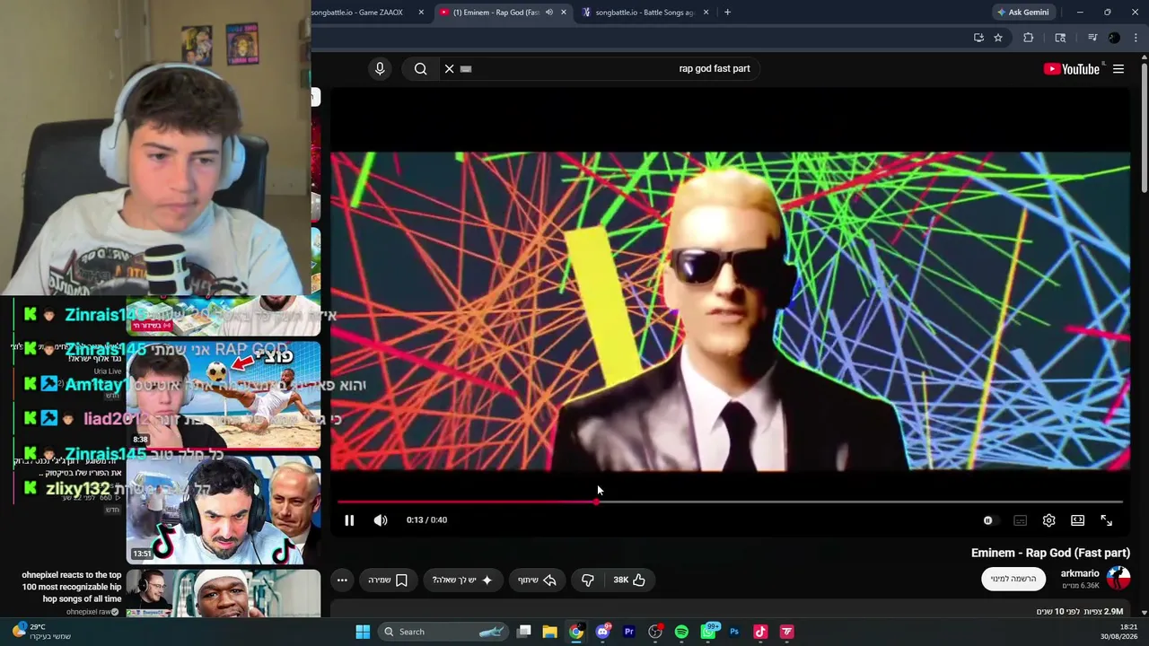Click the יש לך שאלה? ask button
This screenshot has width=1149, height=646.
click(x=462, y=581)
